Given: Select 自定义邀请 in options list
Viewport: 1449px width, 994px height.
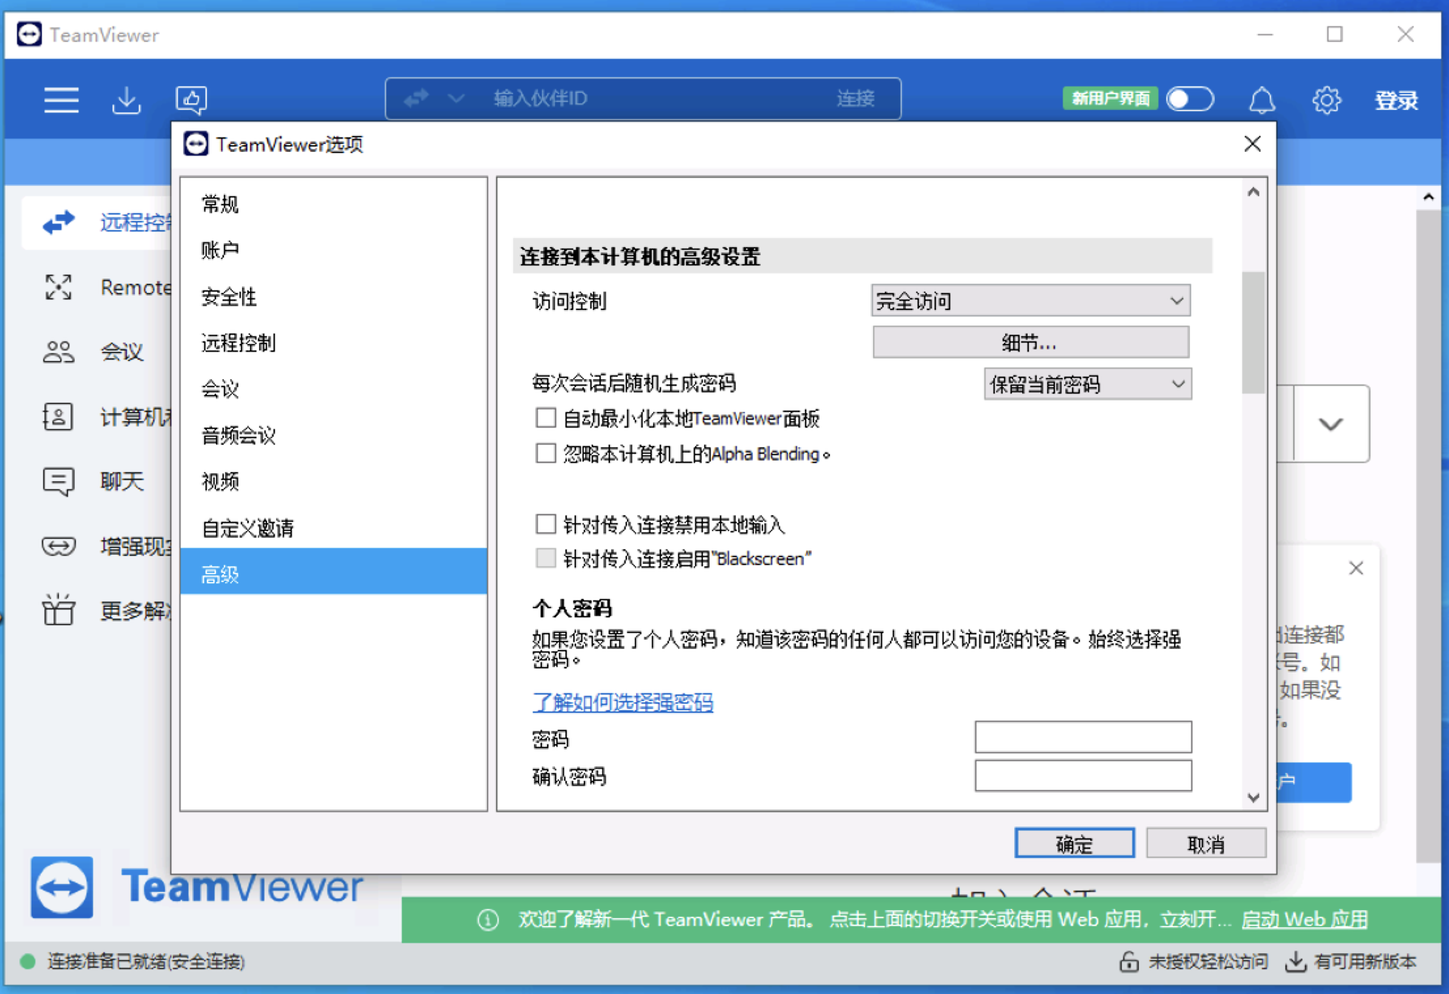Looking at the screenshot, I should coord(333,528).
